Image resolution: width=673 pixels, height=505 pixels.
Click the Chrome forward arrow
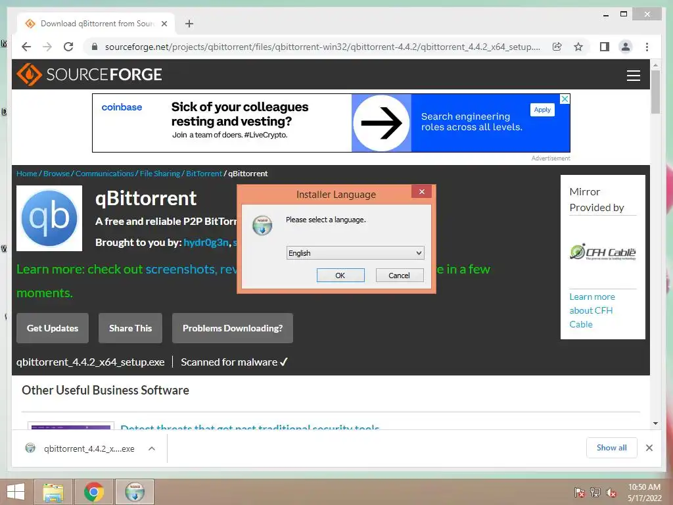47,47
